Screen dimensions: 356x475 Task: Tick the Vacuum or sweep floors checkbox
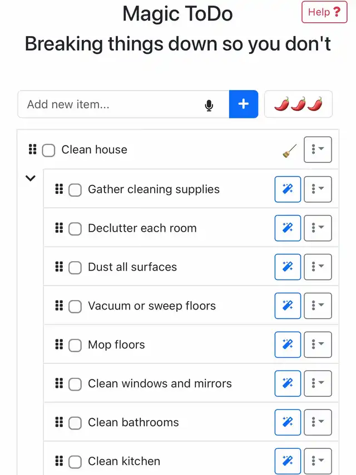pos(75,307)
